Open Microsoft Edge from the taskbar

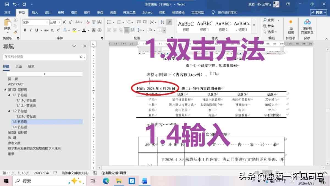(106, 181)
